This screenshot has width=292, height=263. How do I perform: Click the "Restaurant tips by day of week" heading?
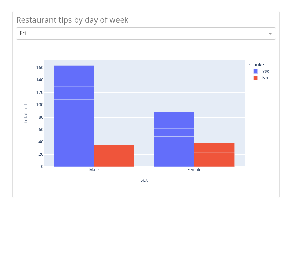72,20
